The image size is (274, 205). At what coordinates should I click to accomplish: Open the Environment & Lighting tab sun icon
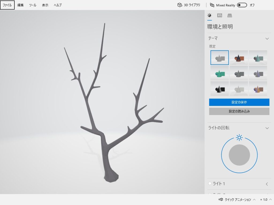pyautogui.click(x=210, y=15)
